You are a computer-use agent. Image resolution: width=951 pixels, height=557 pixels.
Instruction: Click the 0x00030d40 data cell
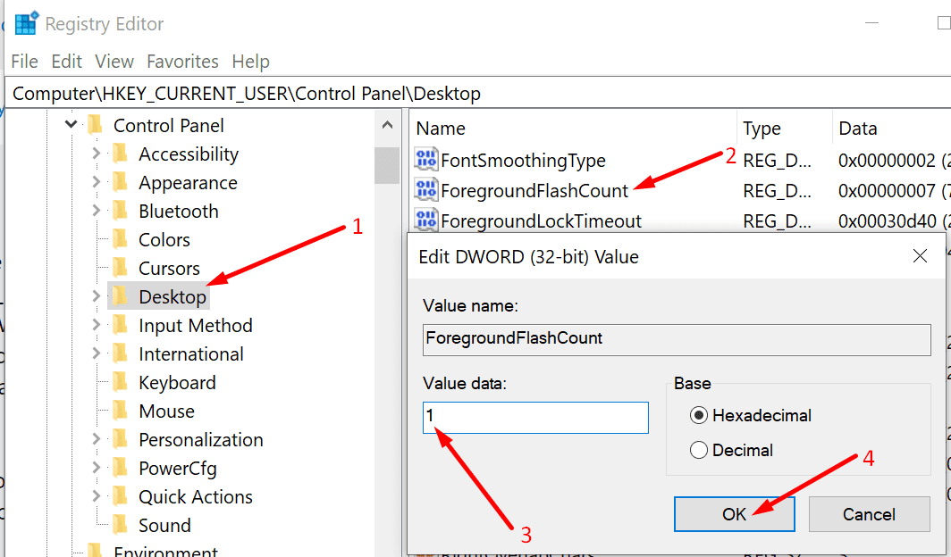893,221
